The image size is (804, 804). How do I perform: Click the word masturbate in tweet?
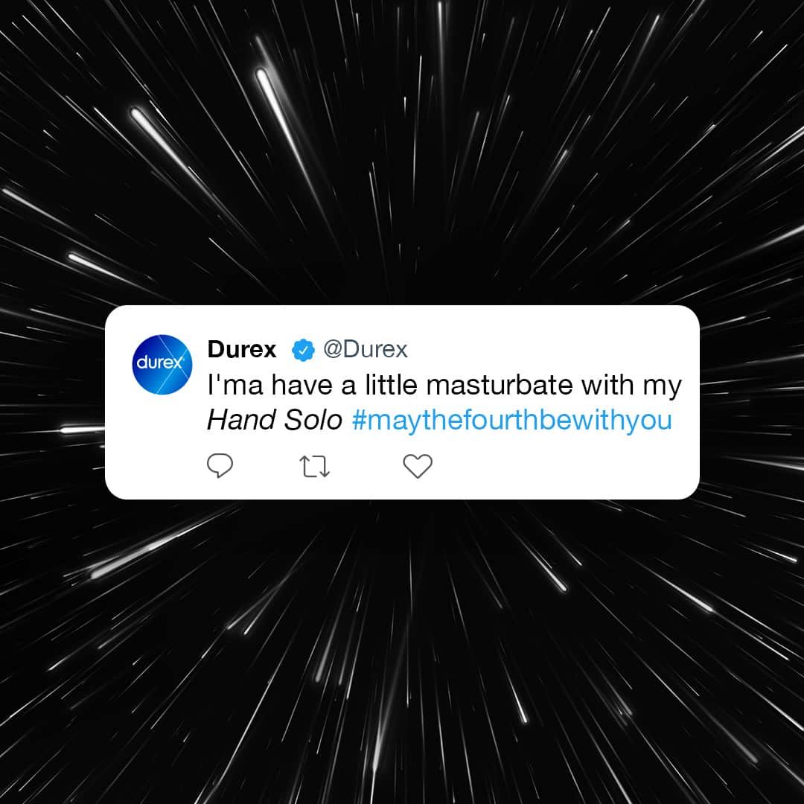500,385
